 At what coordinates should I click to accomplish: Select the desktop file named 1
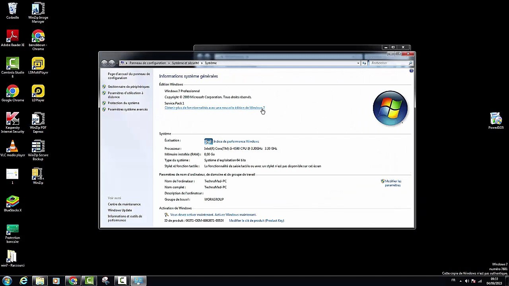12,176
